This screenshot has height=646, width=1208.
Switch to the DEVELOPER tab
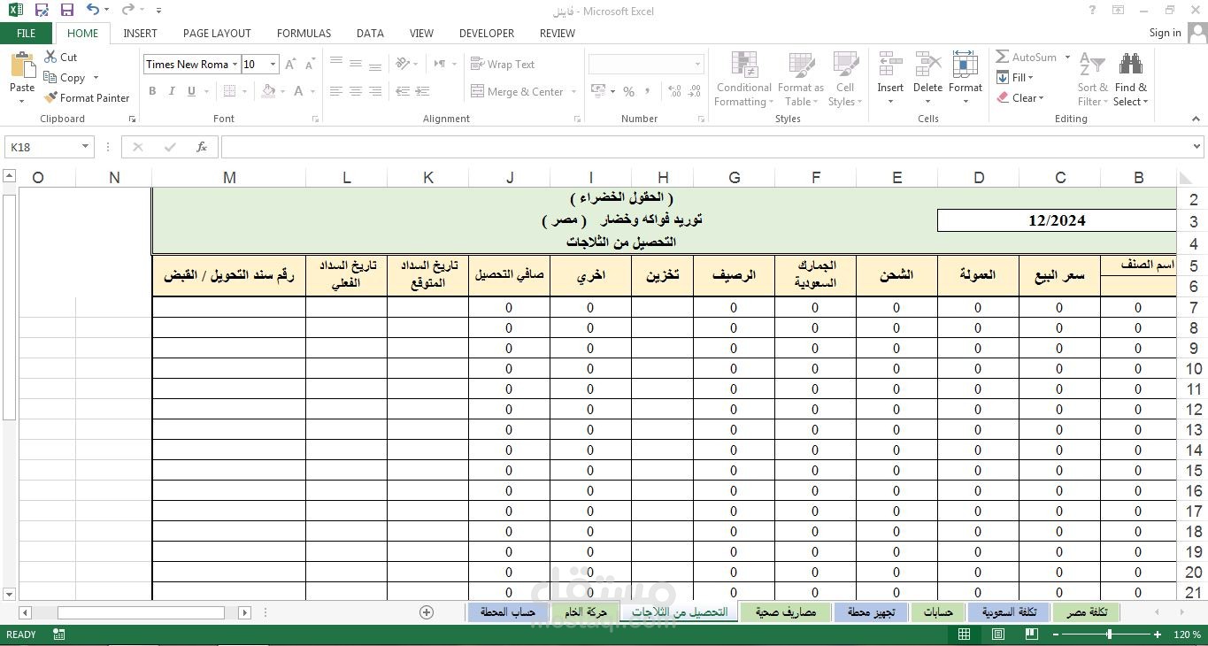(487, 33)
